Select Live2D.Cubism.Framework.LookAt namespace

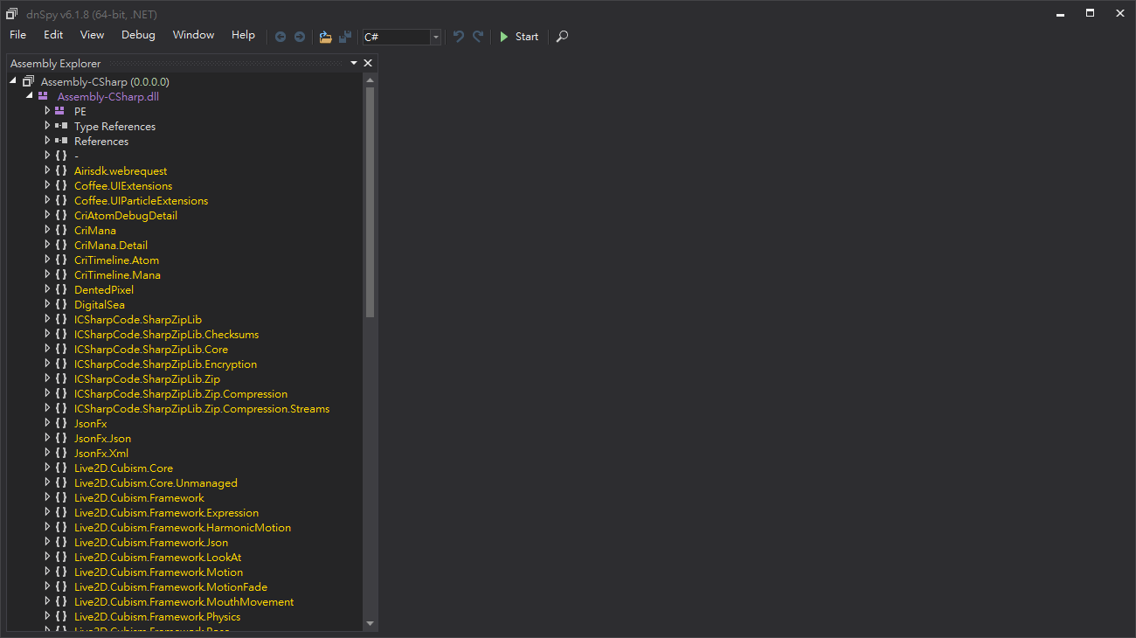point(157,557)
